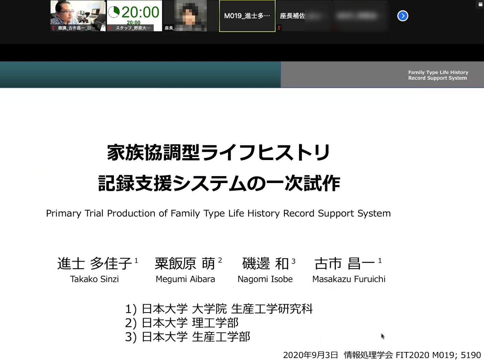484x363 pixels.
Task: Click the author name Takako Sinzi
Action: pos(94,279)
